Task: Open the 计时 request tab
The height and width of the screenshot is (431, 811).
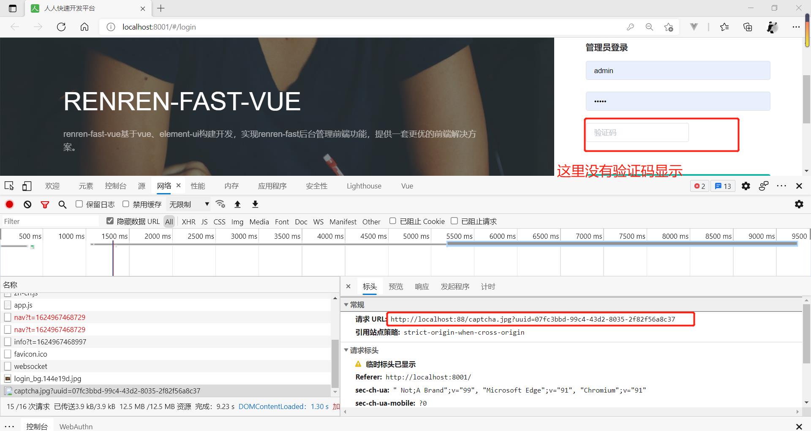Action: pyautogui.click(x=488, y=286)
